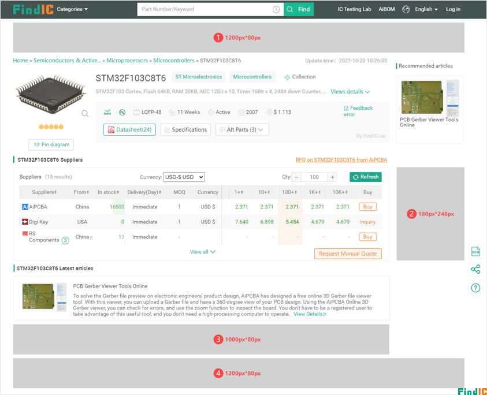Click Inquiry for Digi-Key row
This screenshot has height=395, width=487.
coord(368,222)
